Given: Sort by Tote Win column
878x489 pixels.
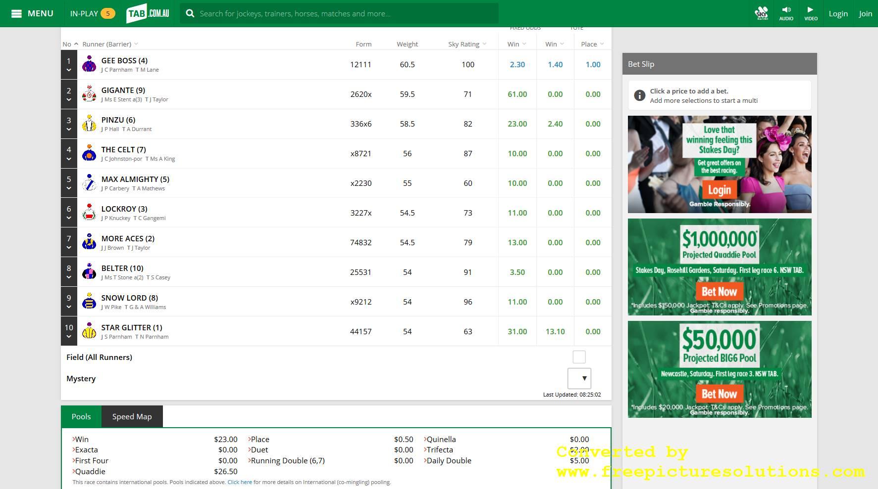Looking at the screenshot, I should click(555, 44).
